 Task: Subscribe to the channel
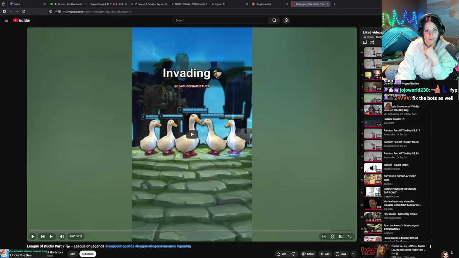click(87, 254)
